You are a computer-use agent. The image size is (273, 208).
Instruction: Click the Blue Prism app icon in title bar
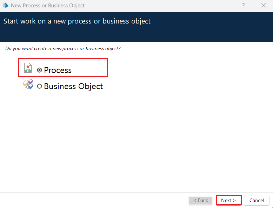click(x=5, y=6)
